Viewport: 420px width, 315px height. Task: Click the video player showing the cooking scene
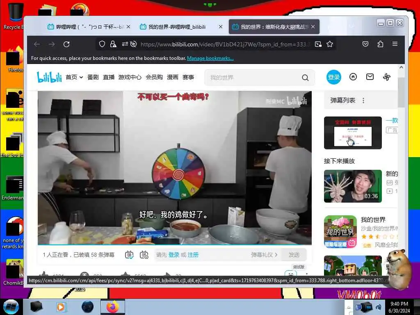coord(174,168)
